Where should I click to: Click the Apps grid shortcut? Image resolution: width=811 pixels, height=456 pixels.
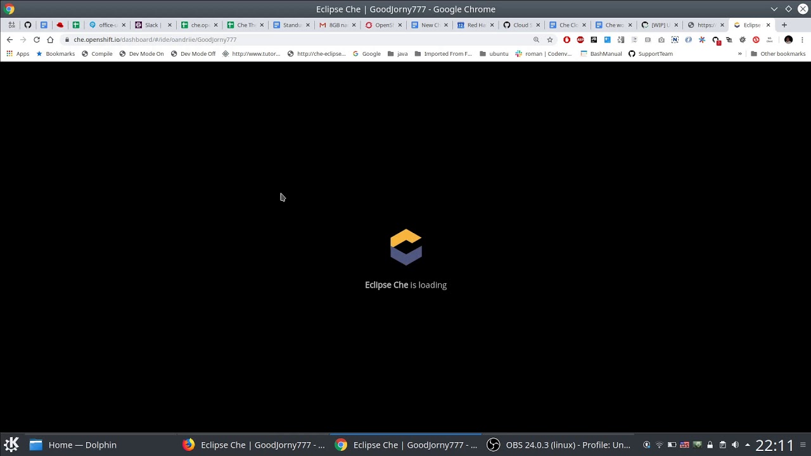click(x=18, y=54)
